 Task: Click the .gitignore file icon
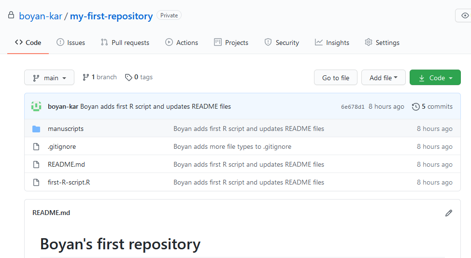point(36,146)
